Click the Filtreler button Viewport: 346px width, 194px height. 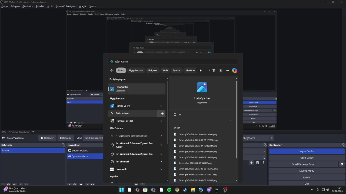(66, 138)
